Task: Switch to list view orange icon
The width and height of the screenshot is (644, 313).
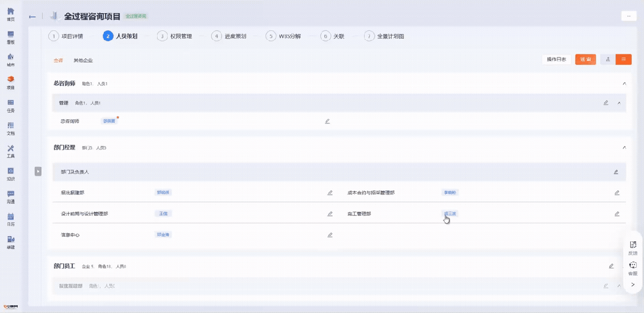Action: pyautogui.click(x=624, y=60)
